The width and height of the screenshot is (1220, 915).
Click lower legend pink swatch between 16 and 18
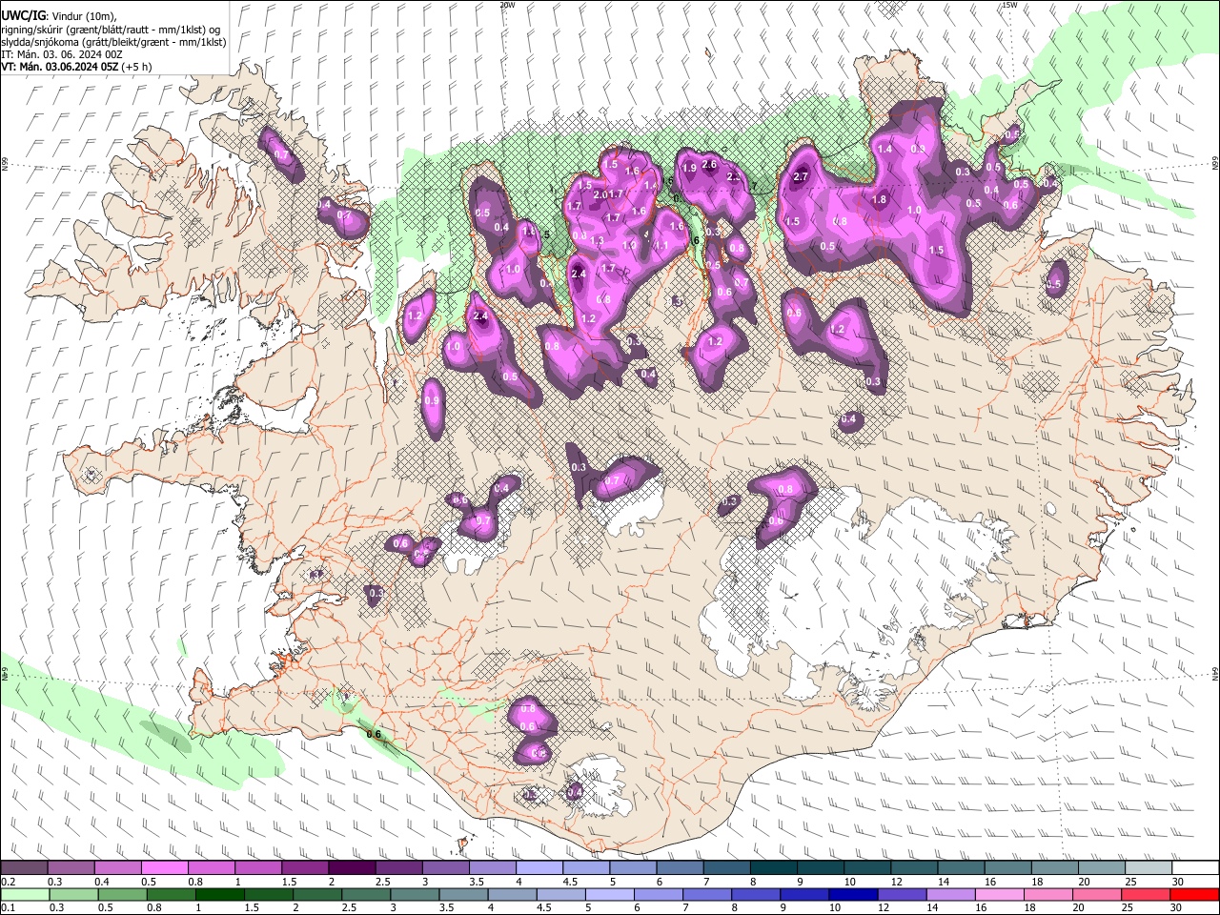(x=998, y=894)
